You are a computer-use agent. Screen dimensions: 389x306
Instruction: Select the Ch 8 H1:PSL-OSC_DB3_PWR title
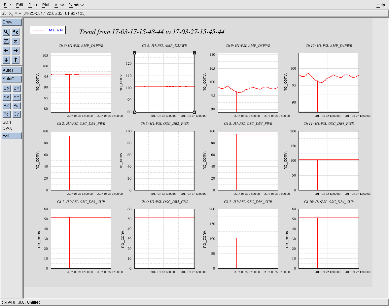[x=248, y=123]
